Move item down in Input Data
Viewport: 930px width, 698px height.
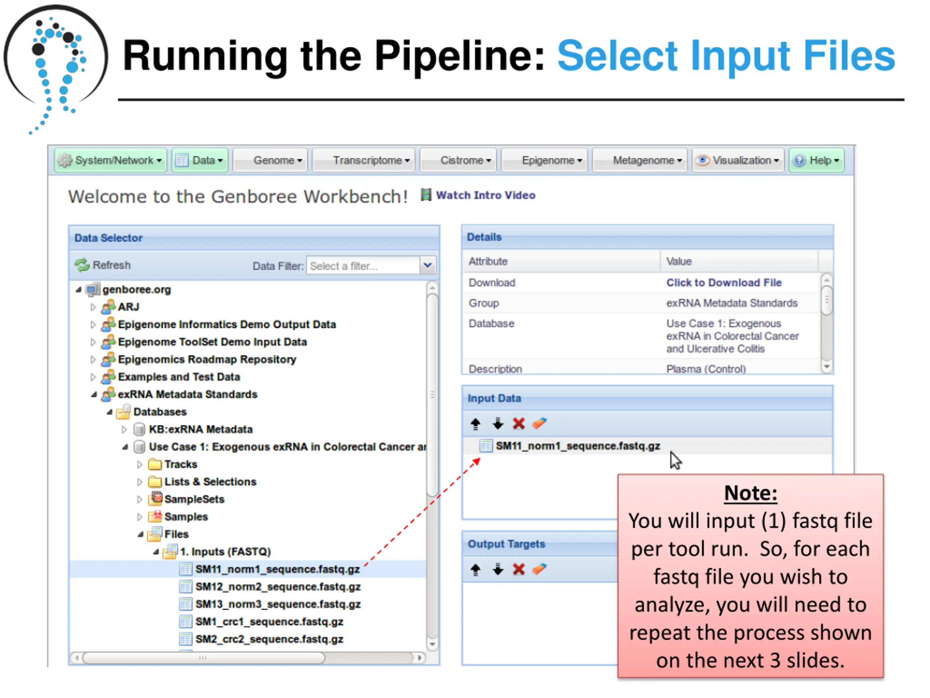(x=498, y=424)
